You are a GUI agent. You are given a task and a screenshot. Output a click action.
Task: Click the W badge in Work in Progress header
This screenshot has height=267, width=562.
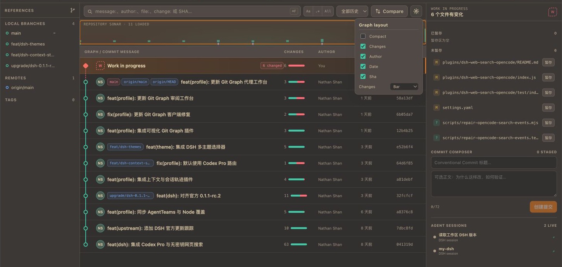pyautogui.click(x=552, y=12)
